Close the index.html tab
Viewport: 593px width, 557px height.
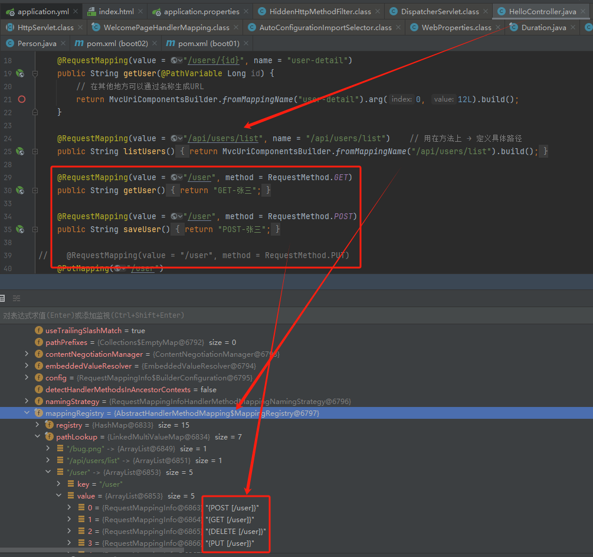(x=140, y=12)
